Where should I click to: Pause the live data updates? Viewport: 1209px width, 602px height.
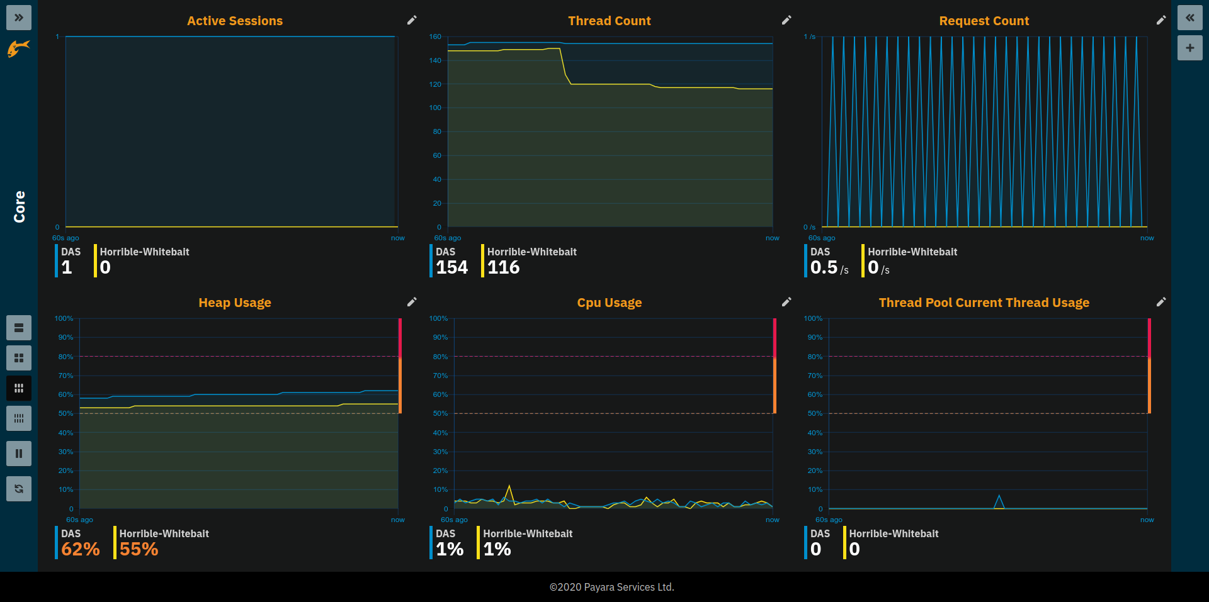[19, 454]
